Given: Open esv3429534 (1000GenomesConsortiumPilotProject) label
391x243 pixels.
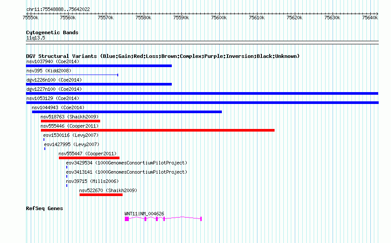Looking at the screenshot, I should [x=127, y=163].
